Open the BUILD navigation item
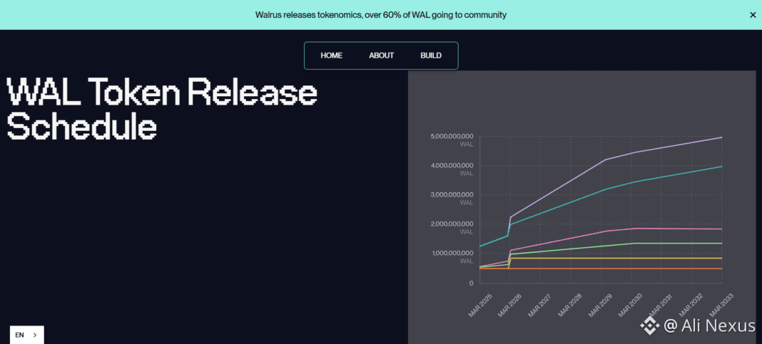This screenshot has width=762, height=344. point(431,56)
